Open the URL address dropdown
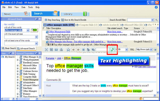The height and width of the screenshot is (101, 160). pos(151,50)
